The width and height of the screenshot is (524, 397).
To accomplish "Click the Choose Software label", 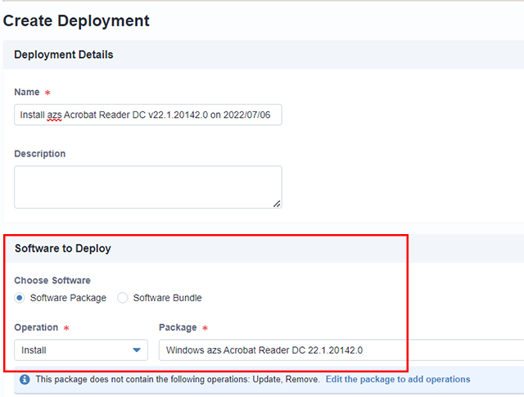I will (x=52, y=281).
